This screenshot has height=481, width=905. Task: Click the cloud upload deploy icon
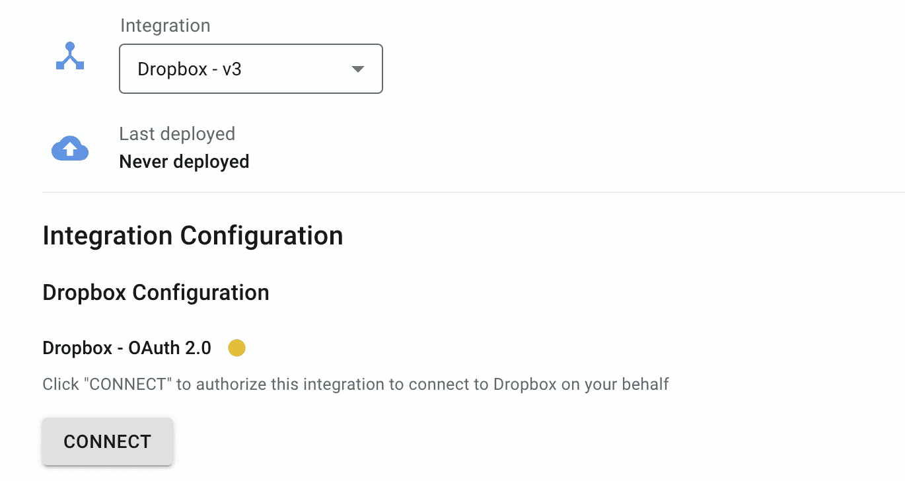pyautogui.click(x=70, y=148)
